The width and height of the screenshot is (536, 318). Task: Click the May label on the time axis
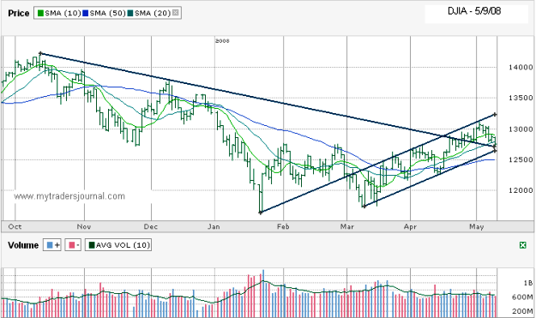pos(477,226)
